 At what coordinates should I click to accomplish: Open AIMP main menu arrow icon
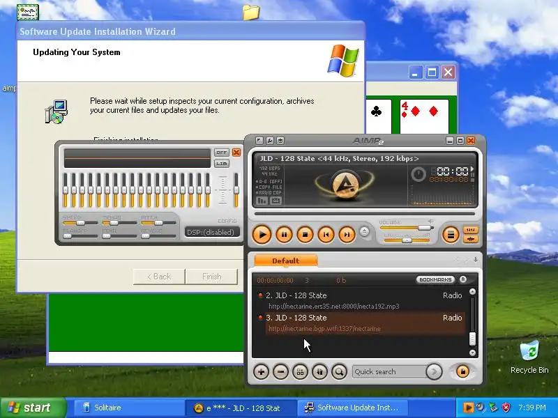(259, 141)
